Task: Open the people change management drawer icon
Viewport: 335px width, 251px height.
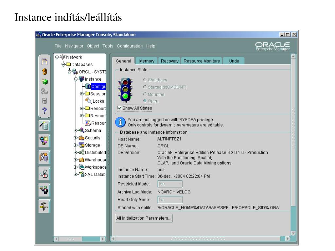Action: pyautogui.click(x=44, y=157)
